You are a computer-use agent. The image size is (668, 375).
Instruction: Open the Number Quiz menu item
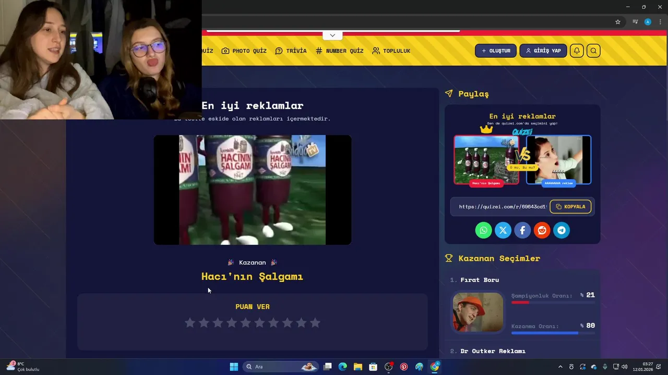(x=339, y=51)
